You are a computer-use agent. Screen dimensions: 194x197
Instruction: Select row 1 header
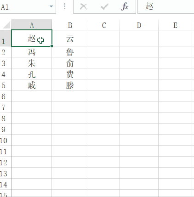(x=6, y=38)
